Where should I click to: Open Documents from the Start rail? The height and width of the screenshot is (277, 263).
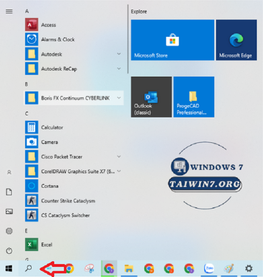pyautogui.click(x=9, y=192)
